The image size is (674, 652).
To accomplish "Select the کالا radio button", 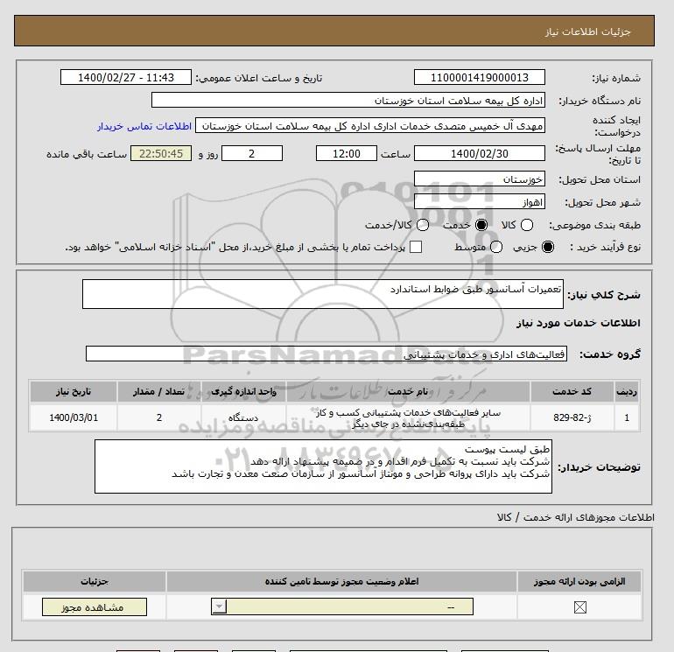I will [x=527, y=225].
